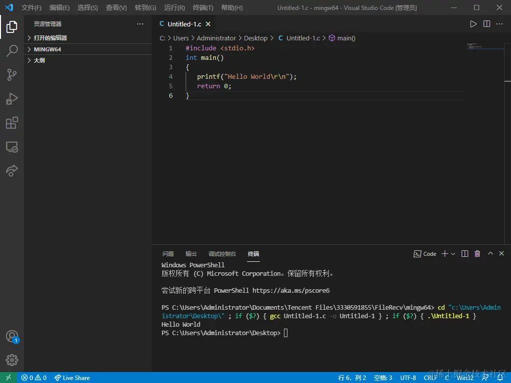Open the 运行(R) menu
The width and height of the screenshot is (511, 383).
[x=174, y=7]
